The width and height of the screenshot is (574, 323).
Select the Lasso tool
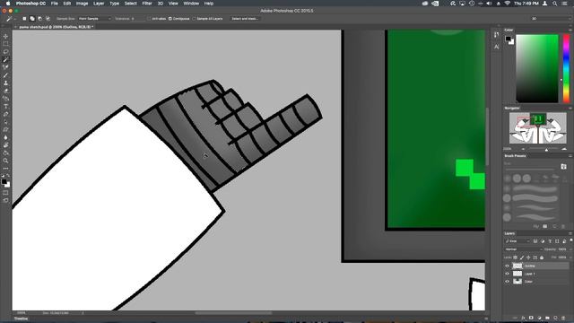(5, 52)
